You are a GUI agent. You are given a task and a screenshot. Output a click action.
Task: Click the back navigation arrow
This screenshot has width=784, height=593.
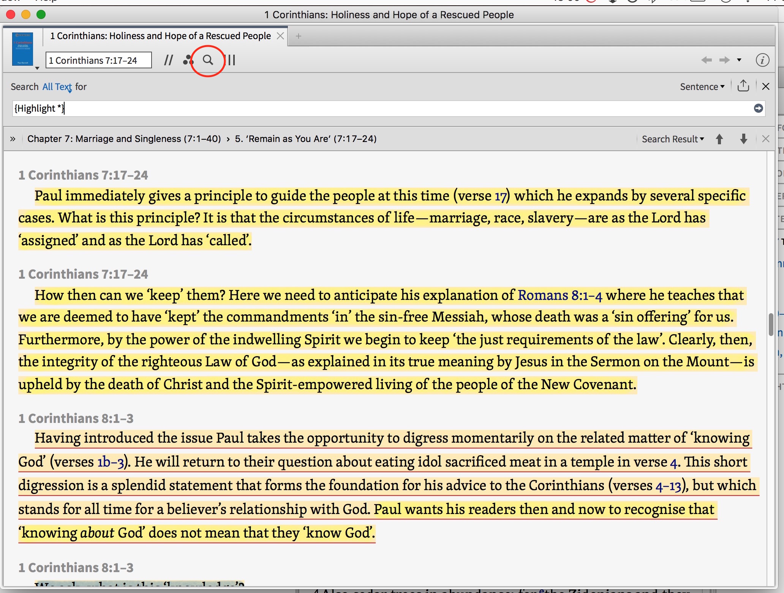coord(707,60)
